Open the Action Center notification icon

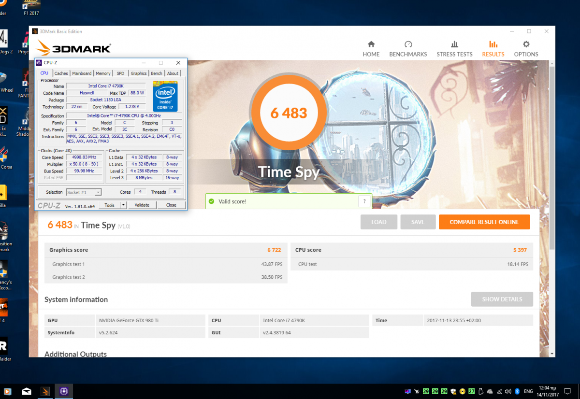567,391
